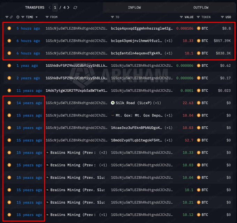This screenshot has height=223, width=237.
Task: Refresh the transfers list
Action: tap(75, 7)
